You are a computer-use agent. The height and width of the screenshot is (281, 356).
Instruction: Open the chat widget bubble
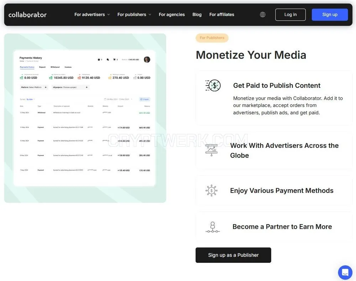(x=345, y=272)
